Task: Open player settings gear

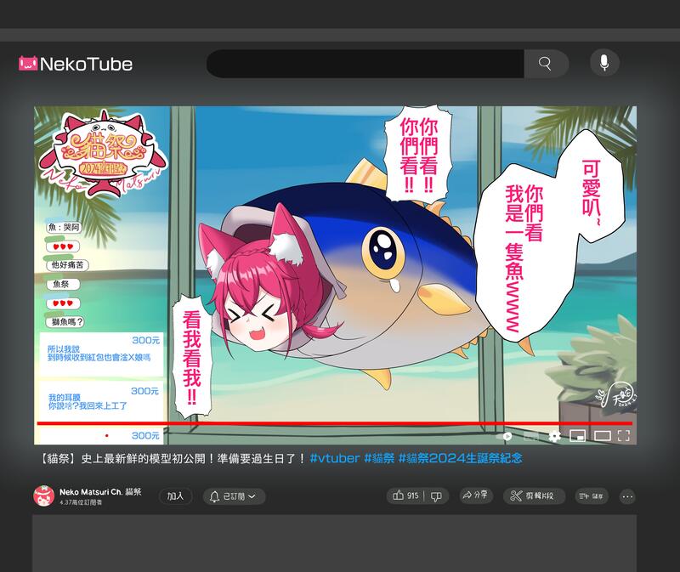Action: 555,436
